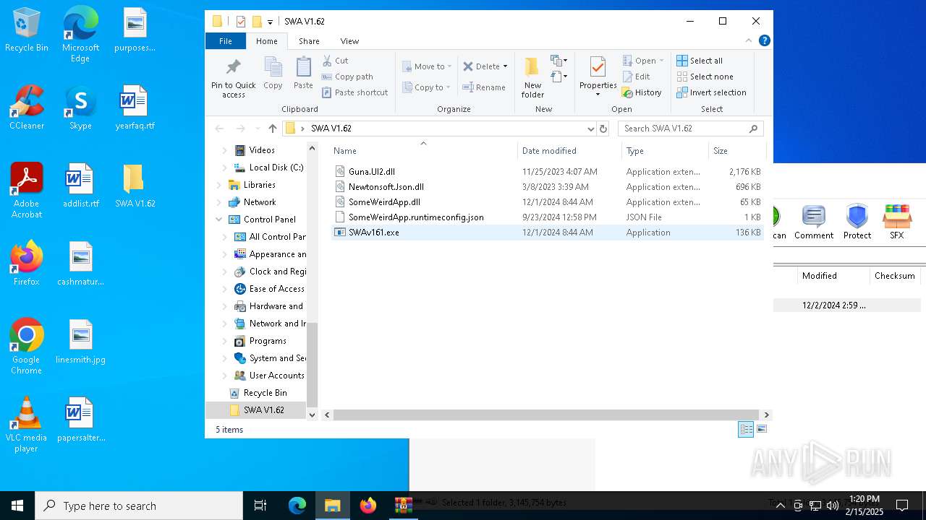Click History in Open group

coord(642,92)
